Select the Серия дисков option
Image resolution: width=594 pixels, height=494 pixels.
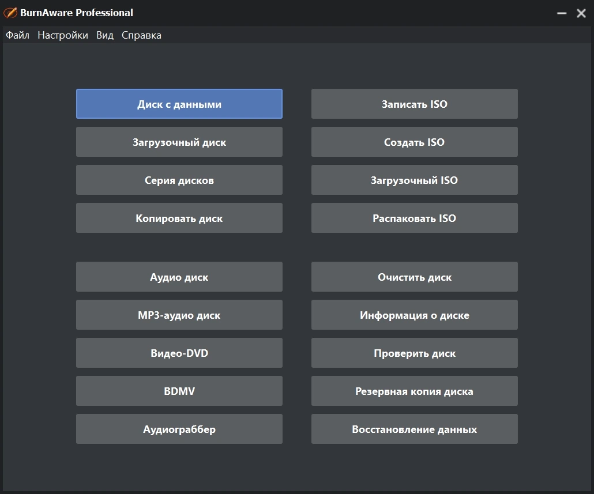[x=179, y=180]
